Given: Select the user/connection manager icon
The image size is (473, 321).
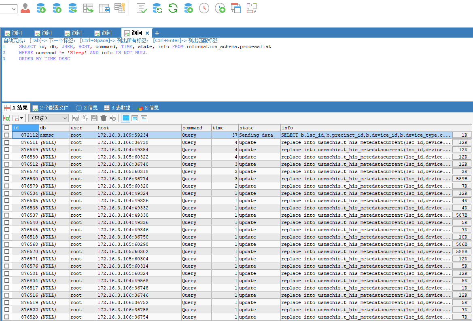Looking at the screenshot, I should (25, 8).
